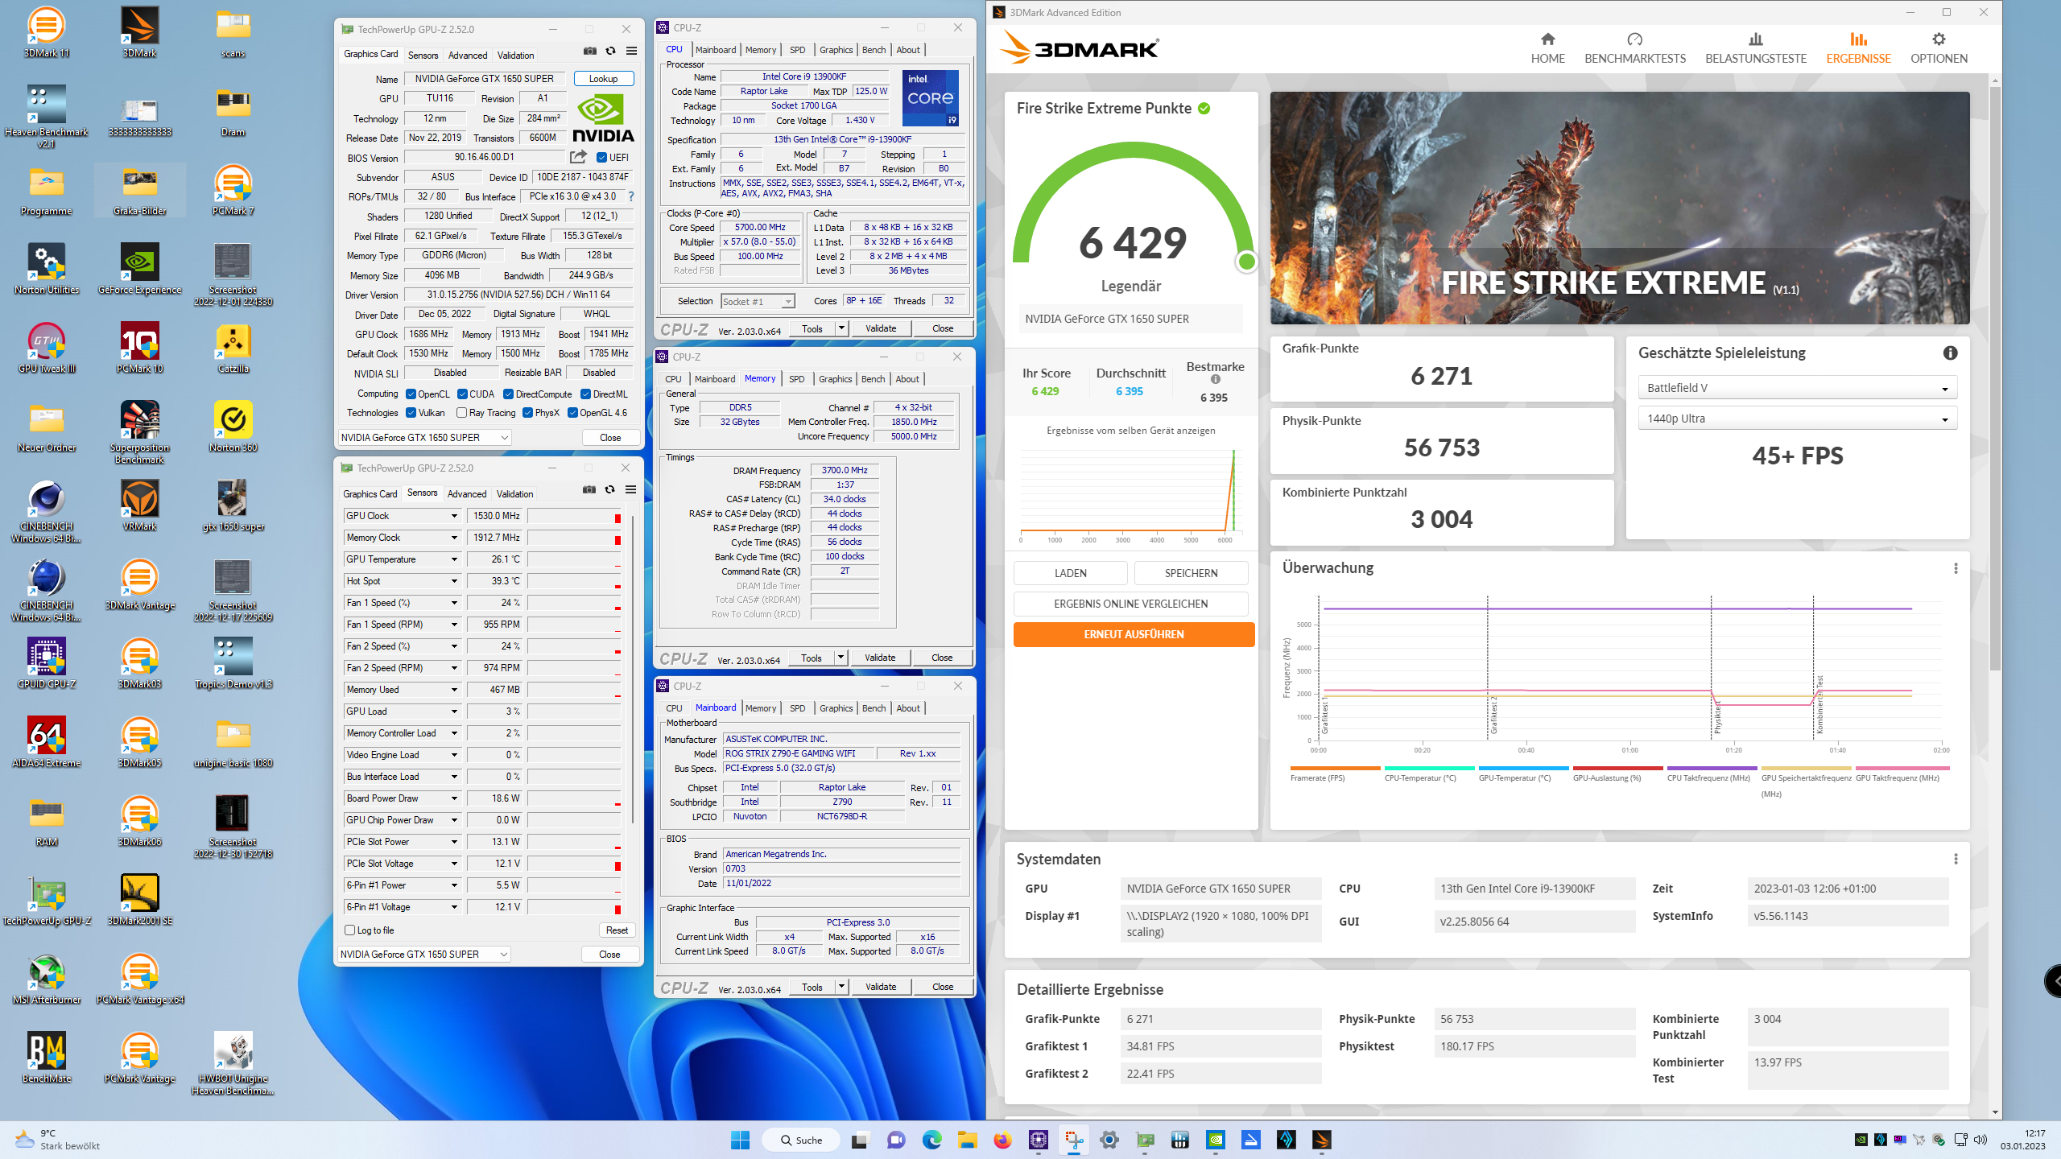Toggle the DirectML checkbox in GPU-Z
Screen dimensions: 2061x1159
(586, 394)
